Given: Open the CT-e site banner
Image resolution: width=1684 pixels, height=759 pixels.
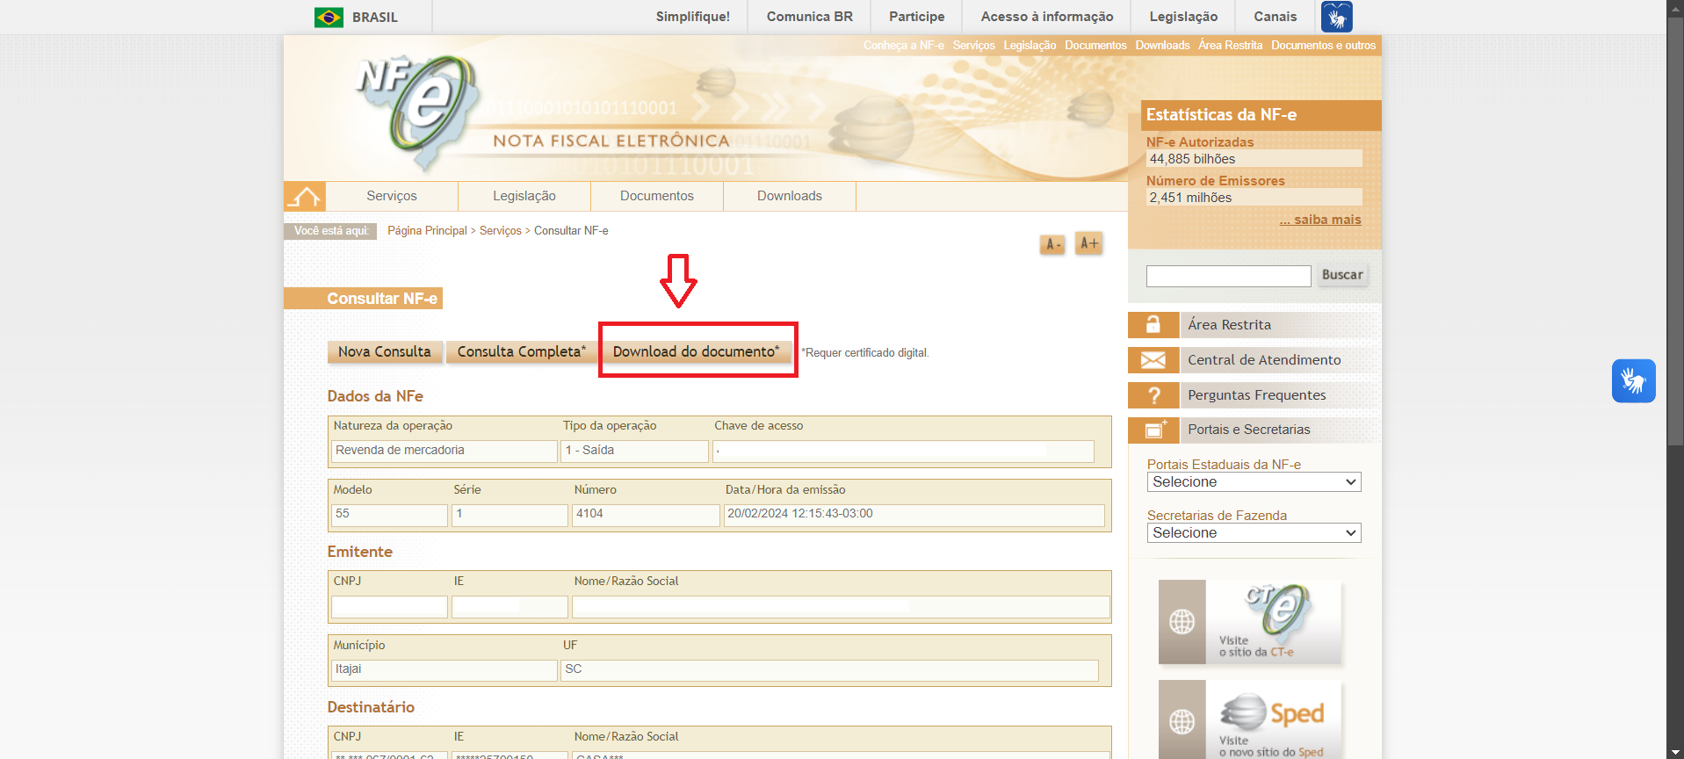Looking at the screenshot, I should [x=1250, y=622].
